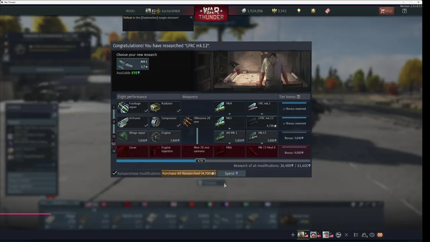Click player profile backer6464
Viewport: 430px width, 242px height.
(x=171, y=11)
